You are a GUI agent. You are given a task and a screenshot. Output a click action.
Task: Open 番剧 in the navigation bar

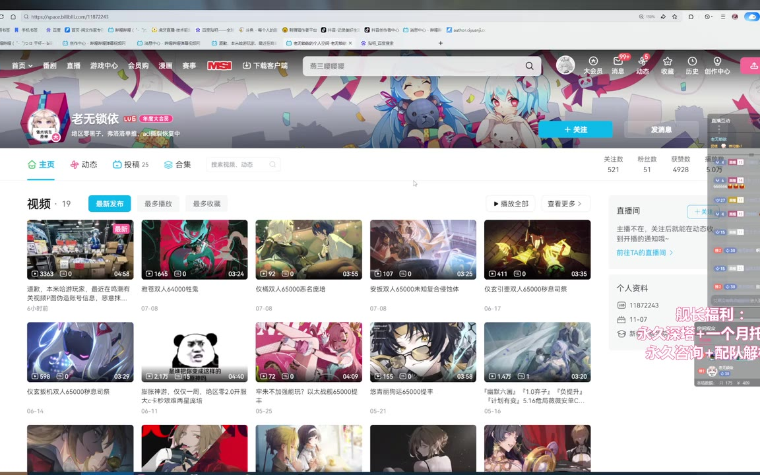click(x=49, y=65)
